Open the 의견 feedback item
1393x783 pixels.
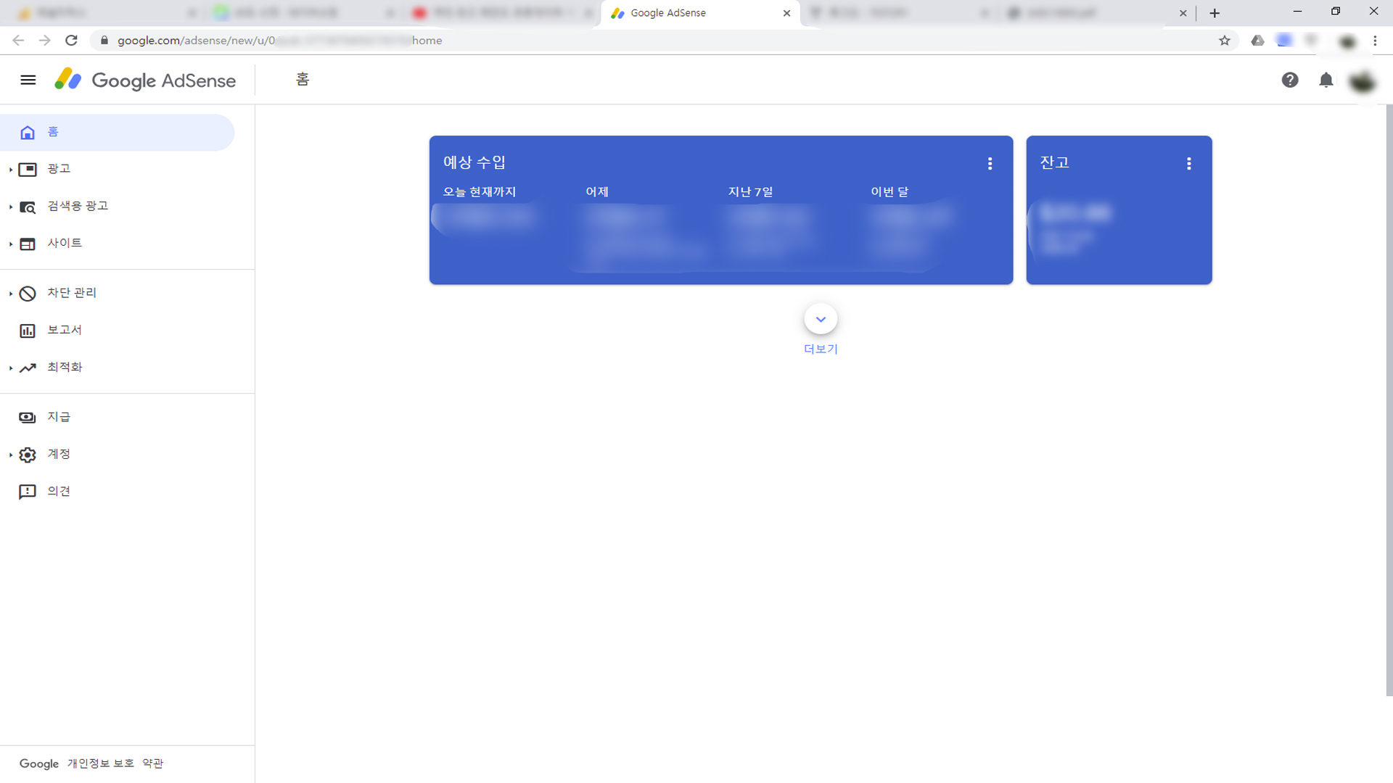pos(58,492)
